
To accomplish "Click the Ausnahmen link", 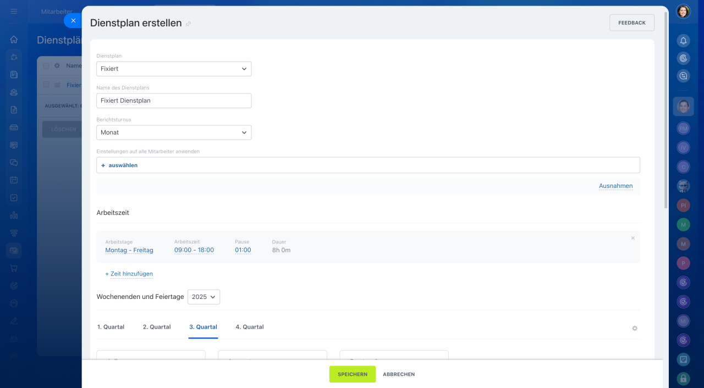I will point(615,186).
